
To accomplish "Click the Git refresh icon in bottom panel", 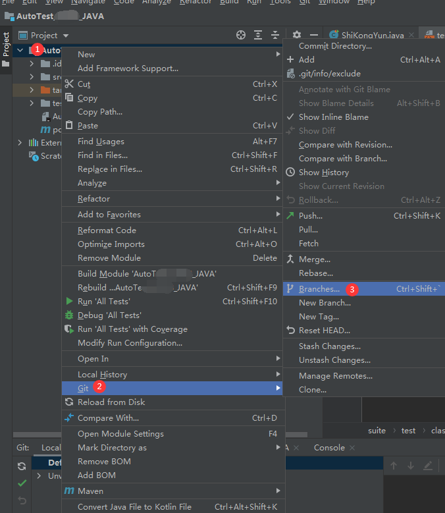I will click(x=22, y=466).
